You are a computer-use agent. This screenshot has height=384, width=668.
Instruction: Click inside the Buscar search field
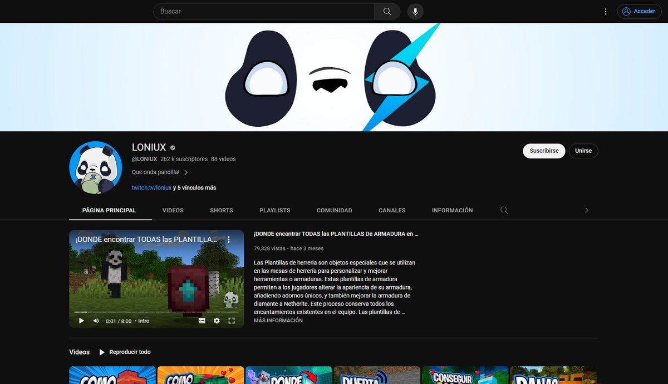tap(264, 11)
